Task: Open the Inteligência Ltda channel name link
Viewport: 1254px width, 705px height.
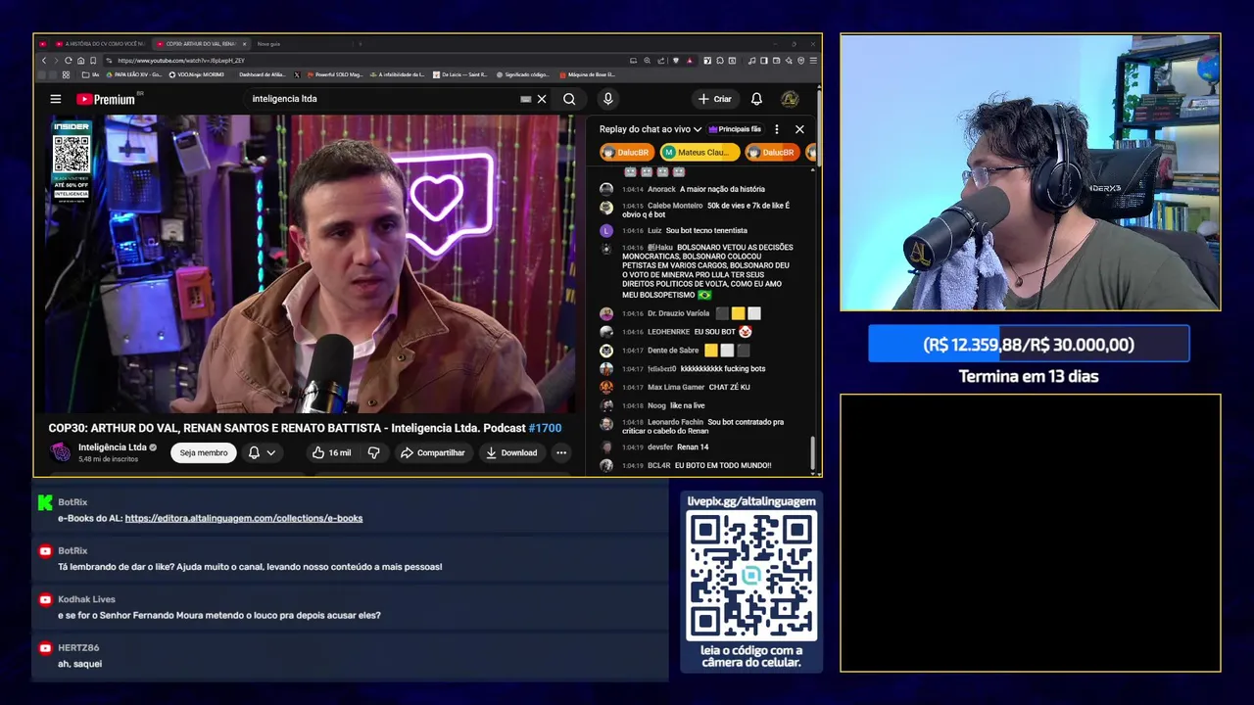Action: (113, 447)
